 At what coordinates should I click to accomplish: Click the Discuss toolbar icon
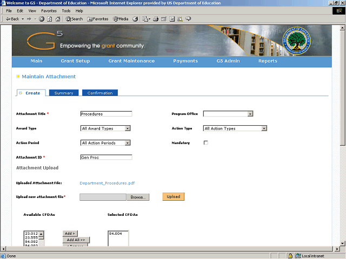click(172, 19)
